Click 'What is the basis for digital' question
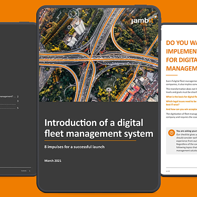 pyautogui.click(x=182, y=97)
